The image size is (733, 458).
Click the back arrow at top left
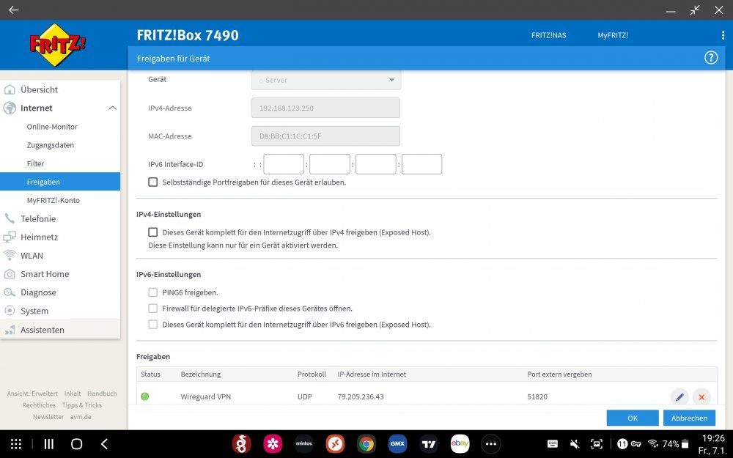click(x=13, y=10)
